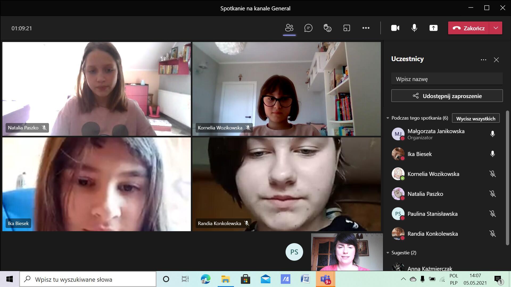Viewport: 511px width, 287px height.
Task: Click Kornelia Wozikowska's video tile
Action: pos(287,89)
